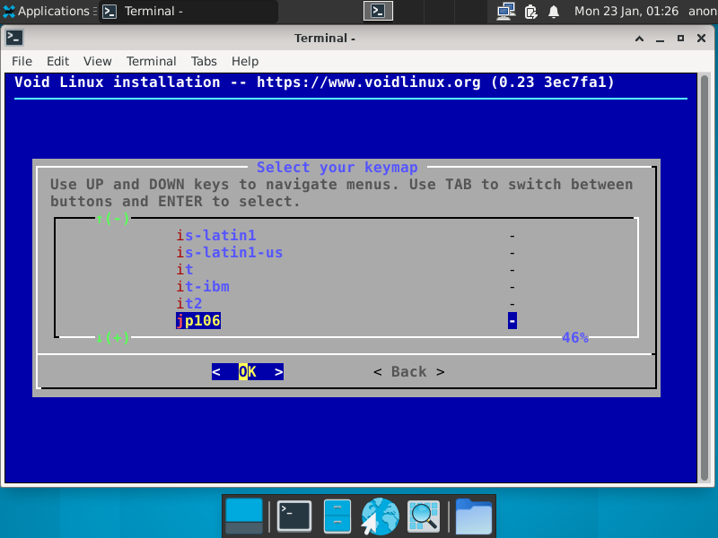Select the it keymap entry
Viewport: 718px width, 538px height.
(185, 270)
